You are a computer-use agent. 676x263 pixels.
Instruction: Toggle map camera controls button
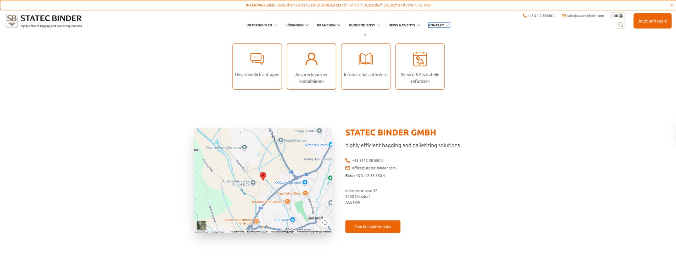pos(325,223)
